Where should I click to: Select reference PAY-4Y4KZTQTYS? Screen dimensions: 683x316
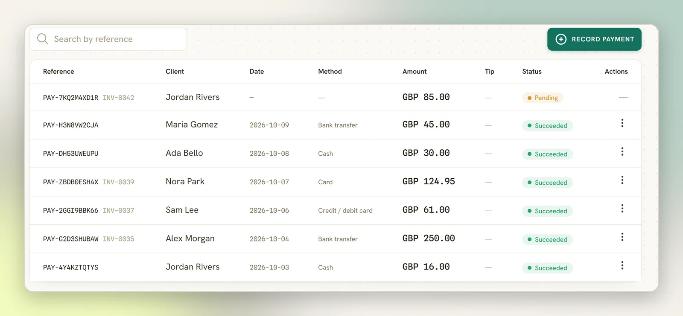70,268
